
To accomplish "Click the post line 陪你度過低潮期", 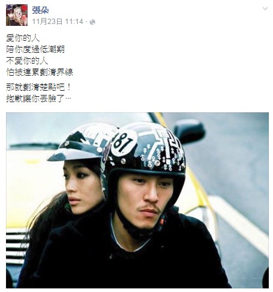I will [35, 49].
